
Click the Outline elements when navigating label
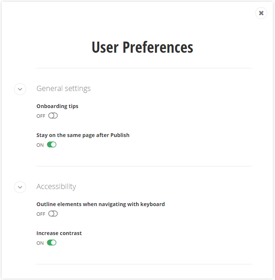(100, 204)
